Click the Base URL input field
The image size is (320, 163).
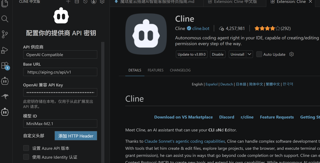click(60, 72)
